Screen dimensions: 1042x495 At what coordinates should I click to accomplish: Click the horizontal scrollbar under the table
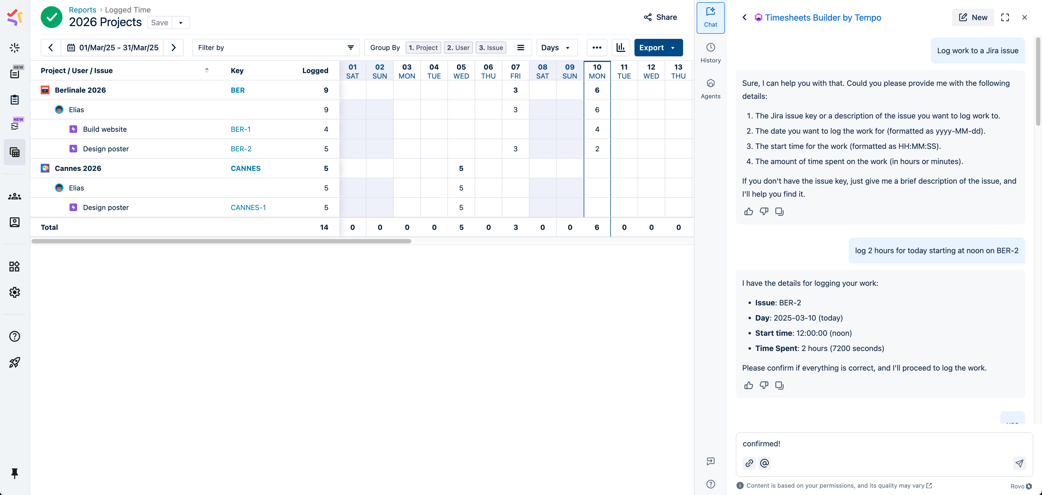pyautogui.click(x=221, y=241)
